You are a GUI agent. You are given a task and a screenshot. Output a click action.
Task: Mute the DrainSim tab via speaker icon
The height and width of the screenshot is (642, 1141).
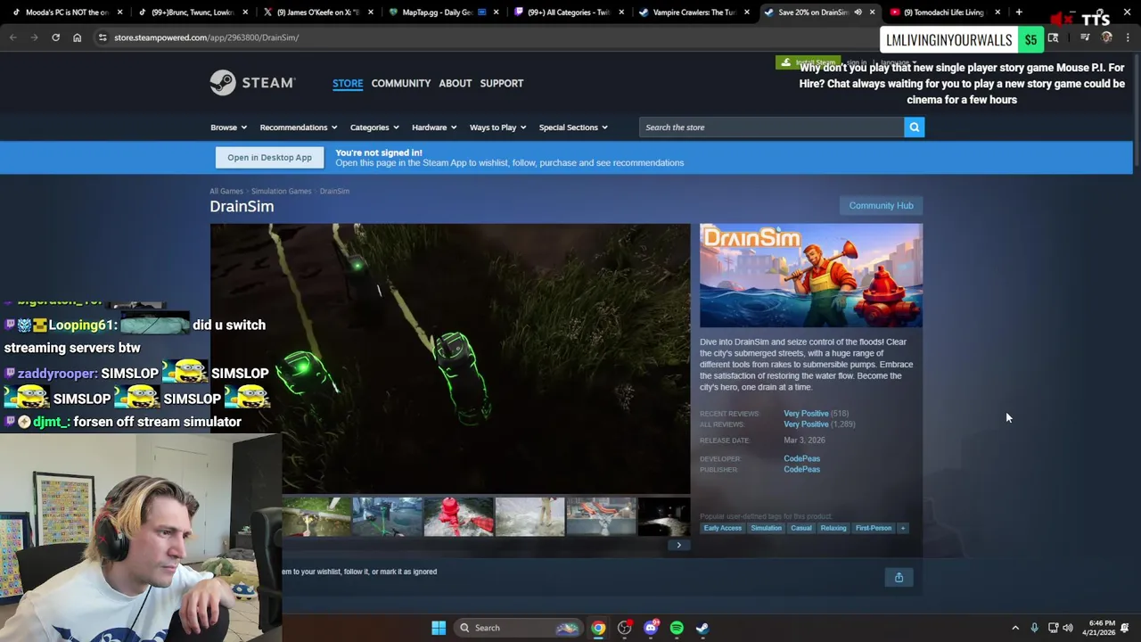tap(858, 12)
